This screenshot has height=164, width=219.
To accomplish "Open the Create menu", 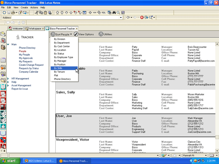I will tap(24, 8).
